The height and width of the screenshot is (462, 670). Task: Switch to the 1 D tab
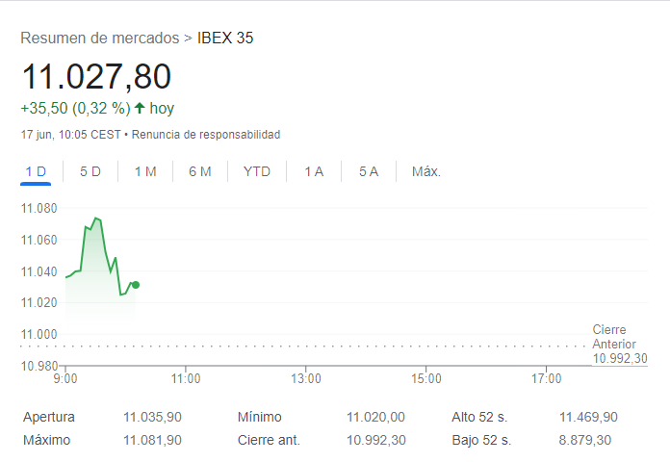point(36,171)
